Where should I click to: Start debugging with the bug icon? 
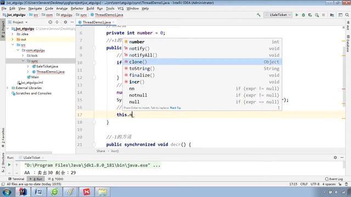[x=303, y=15]
